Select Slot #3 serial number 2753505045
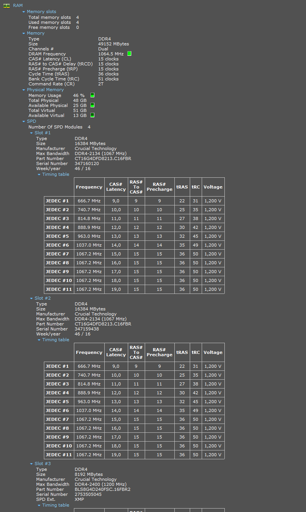Screen dimensions: 306x512 (x=88, y=494)
